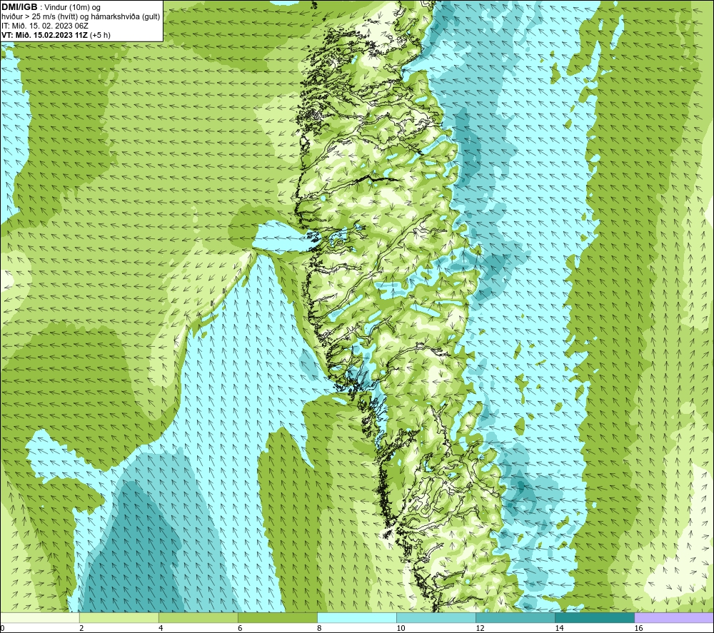Click the 2–4 m/s light green swatch

(119, 617)
